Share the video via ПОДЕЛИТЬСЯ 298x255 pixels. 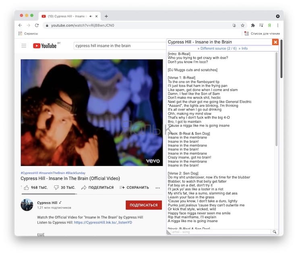coord(97,188)
